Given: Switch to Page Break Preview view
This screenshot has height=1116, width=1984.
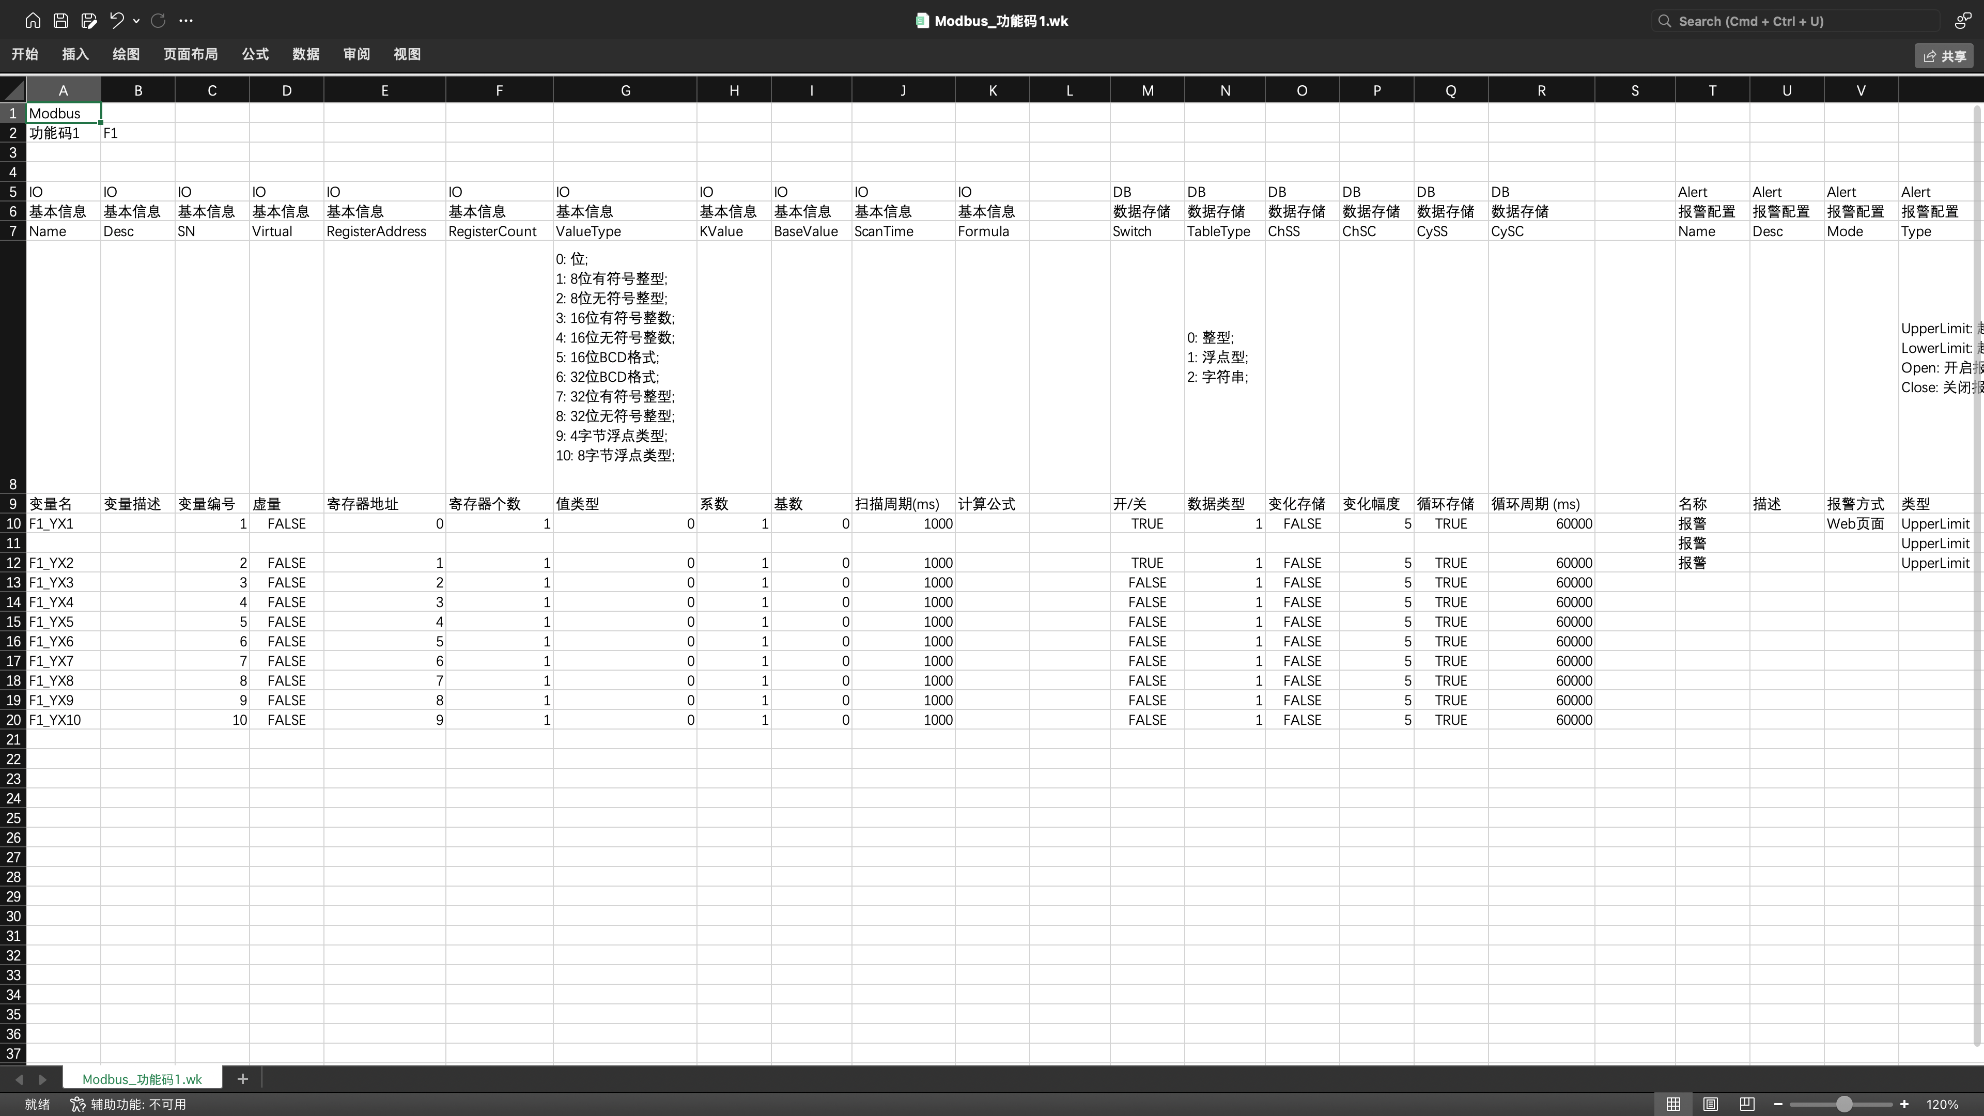Looking at the screenshot, I should [x=1747, y=1104].
